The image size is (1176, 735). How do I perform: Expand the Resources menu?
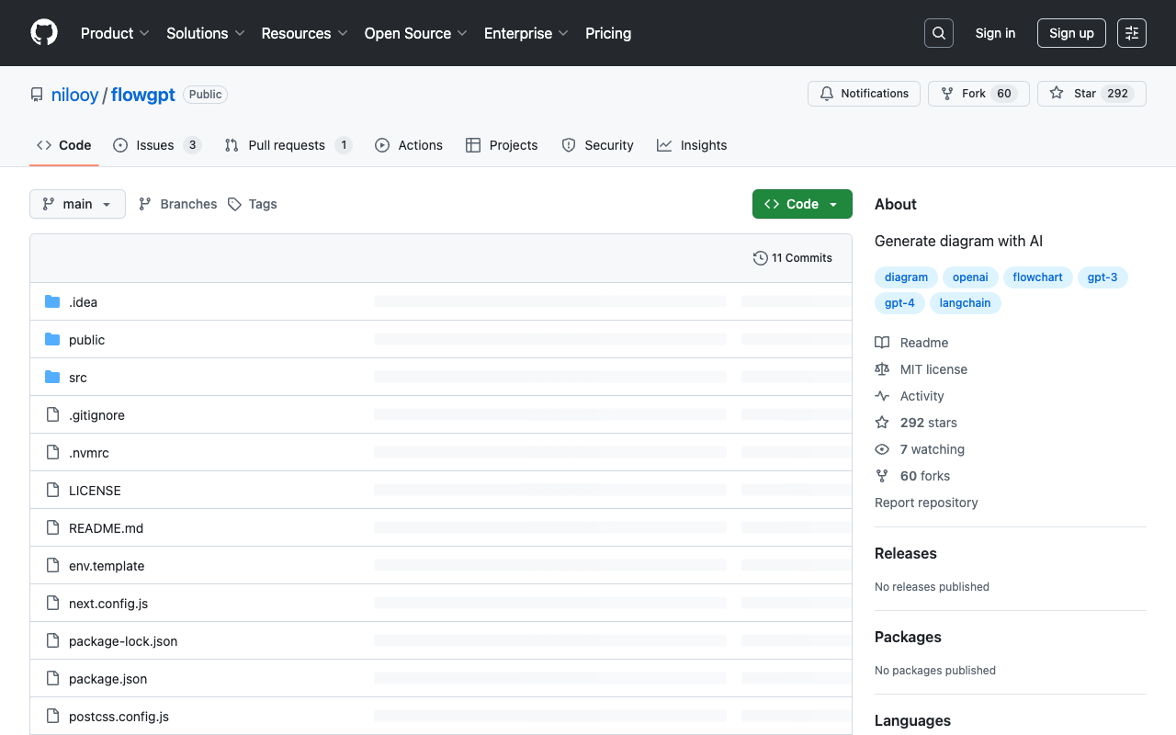[x=304, y=33]
